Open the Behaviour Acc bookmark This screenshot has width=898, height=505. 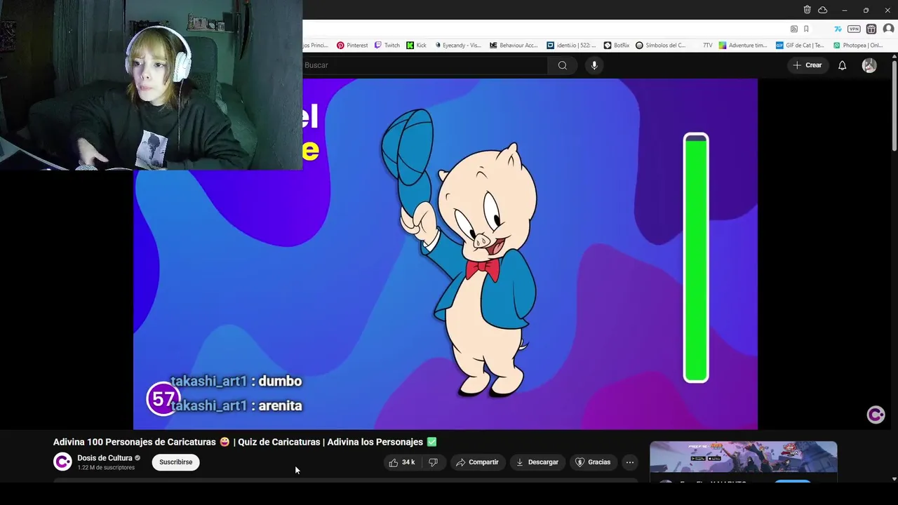click(x=514, y=46)
